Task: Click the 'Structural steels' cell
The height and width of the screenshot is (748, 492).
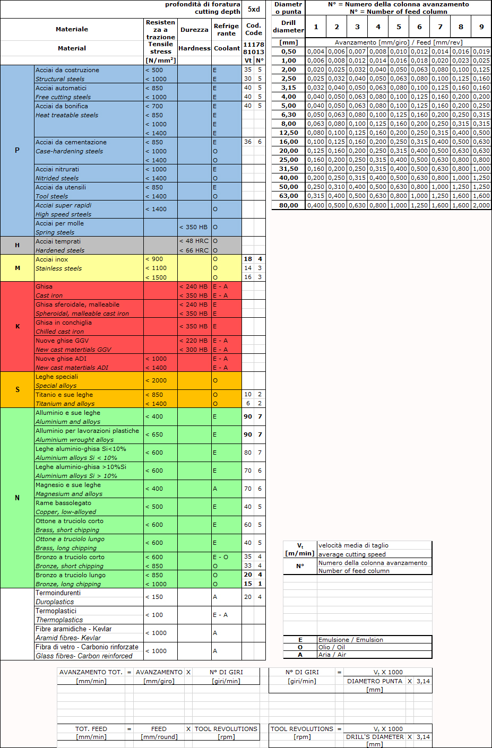Action: 89,79
